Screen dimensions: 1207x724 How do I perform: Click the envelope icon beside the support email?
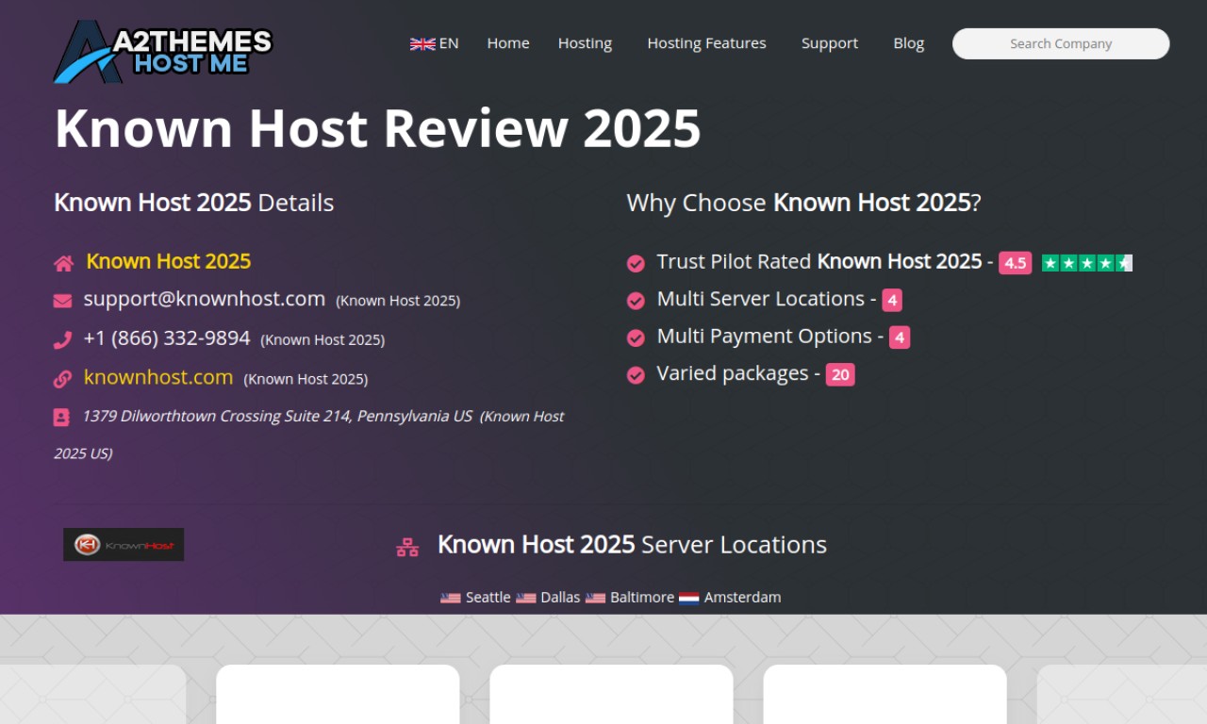tap(62, 301)
